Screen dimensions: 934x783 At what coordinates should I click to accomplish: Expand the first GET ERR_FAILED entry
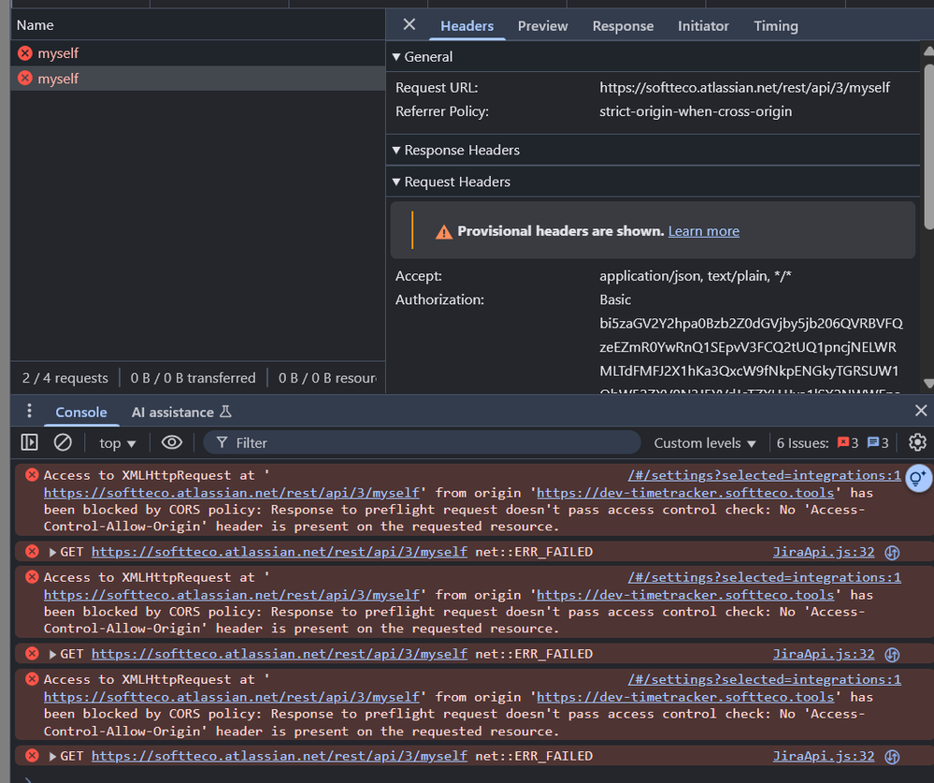pyautogui.click(x=52, y=552)
